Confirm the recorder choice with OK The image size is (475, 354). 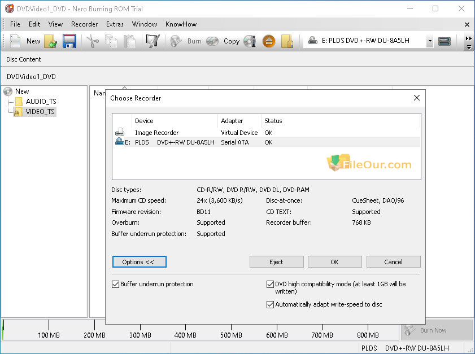coord(335,262)
